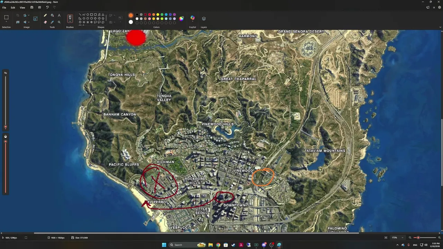Select the Fill bucket tool
443x249 pixels.
click(52, 15)
